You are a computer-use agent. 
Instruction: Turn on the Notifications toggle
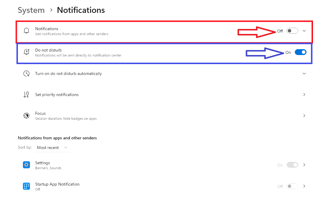coord(292,31)
